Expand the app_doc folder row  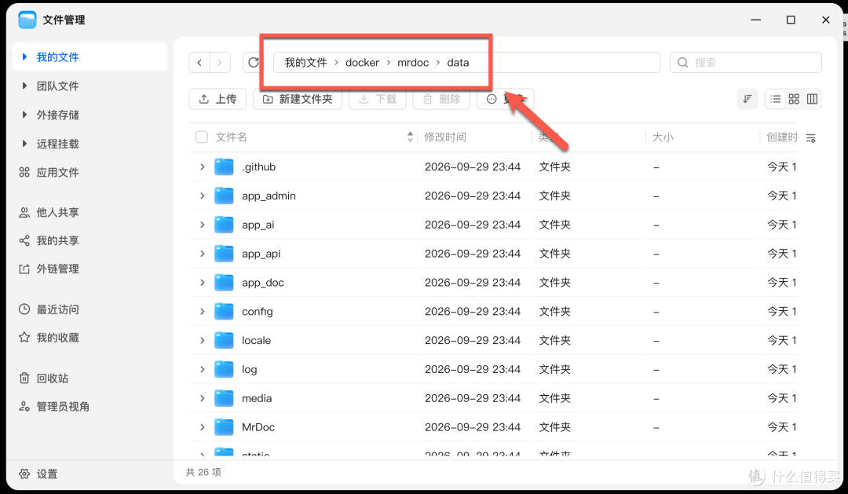tap(203, 283)
